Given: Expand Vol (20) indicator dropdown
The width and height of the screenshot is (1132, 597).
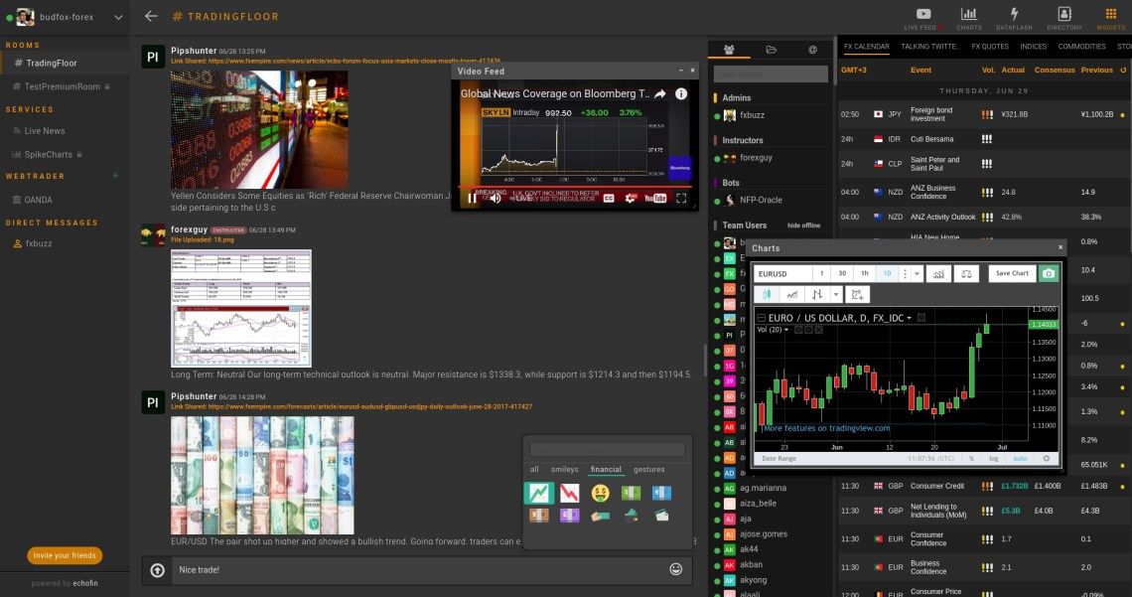Looking at the screenshot, I should click(786, 330).
